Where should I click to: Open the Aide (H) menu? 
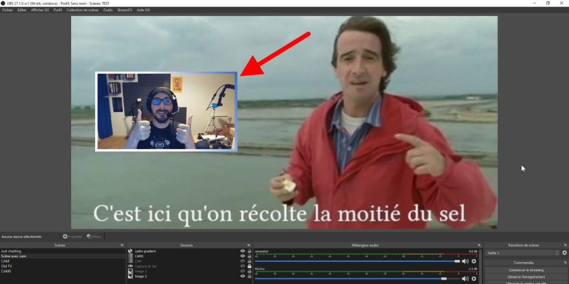coord(143,10)
